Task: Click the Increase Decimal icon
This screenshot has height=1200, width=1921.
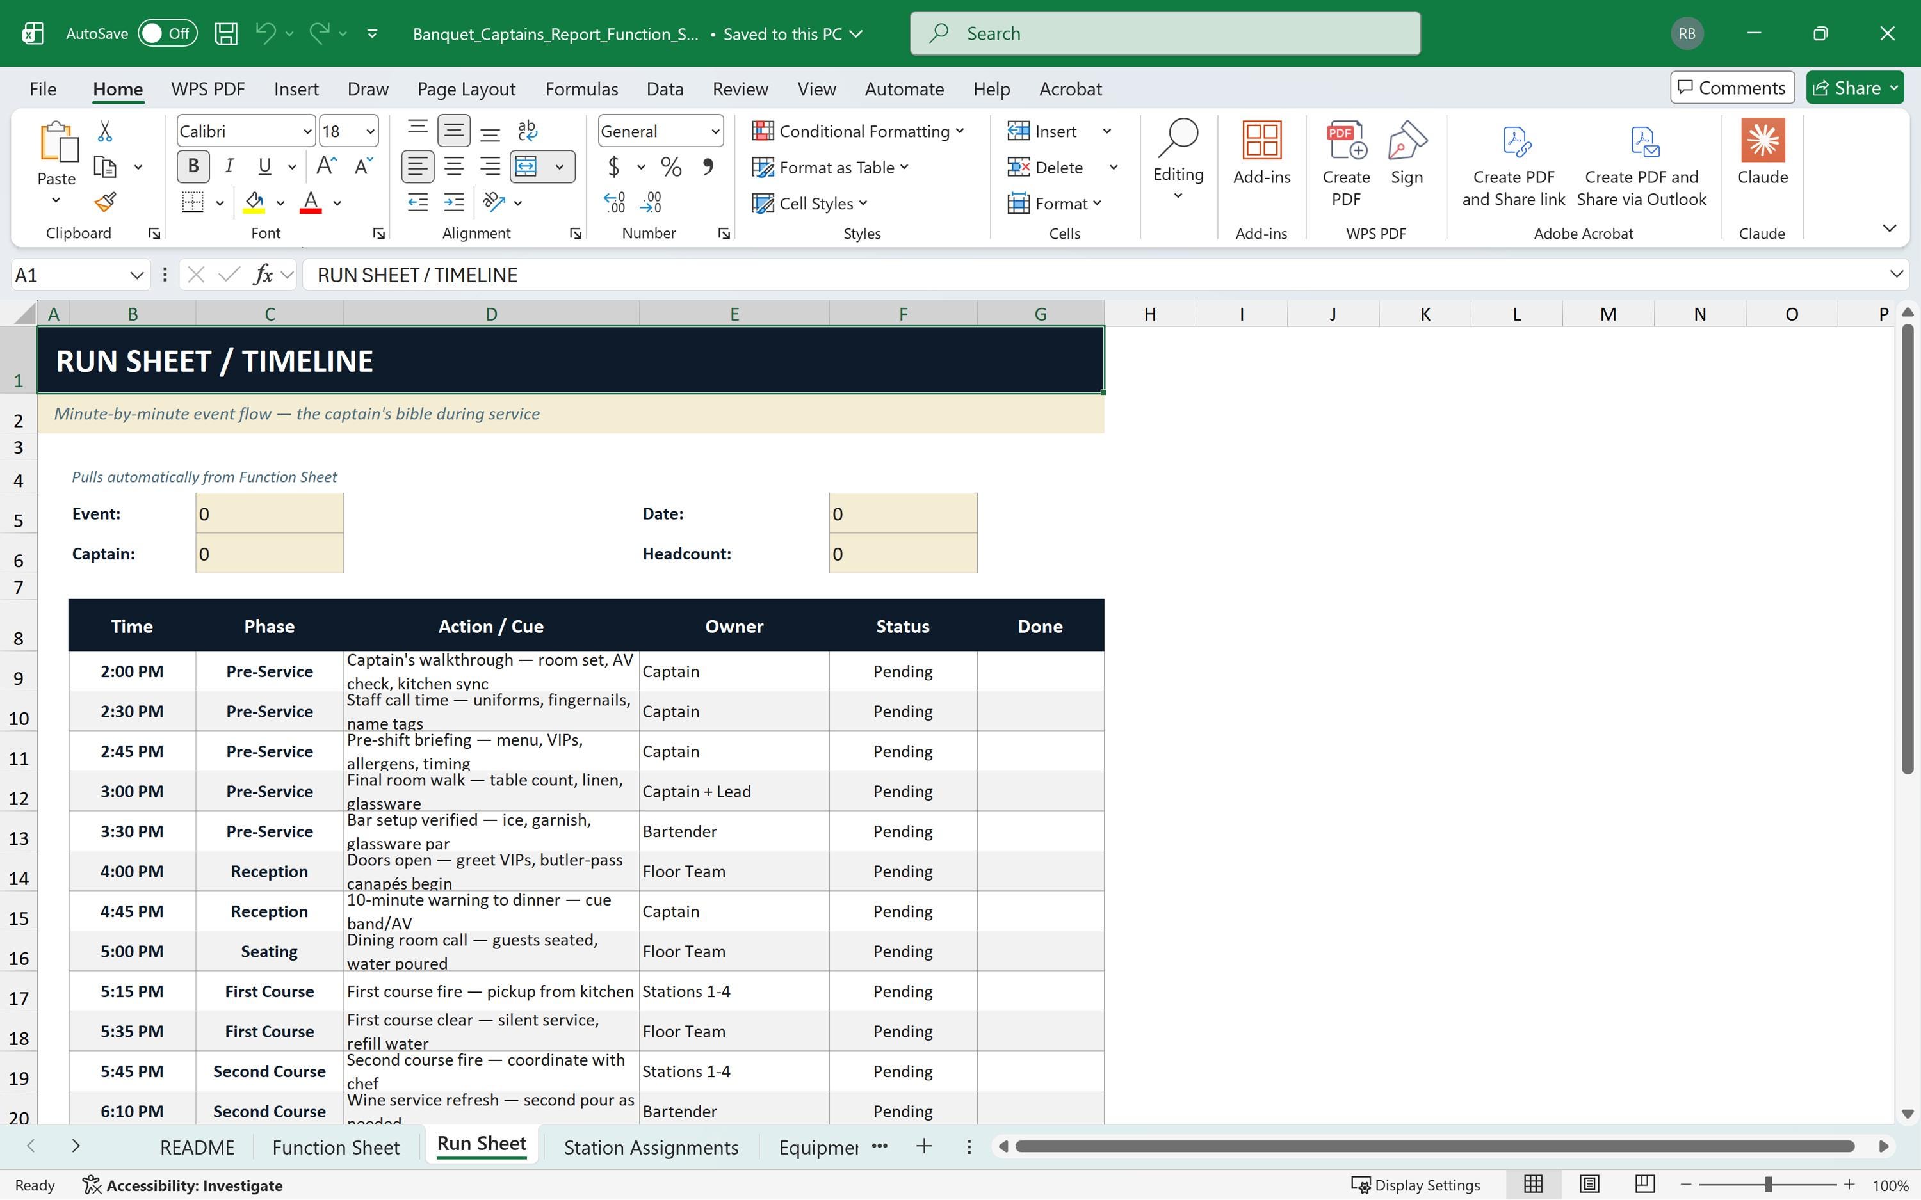Action: click(615, 202)
